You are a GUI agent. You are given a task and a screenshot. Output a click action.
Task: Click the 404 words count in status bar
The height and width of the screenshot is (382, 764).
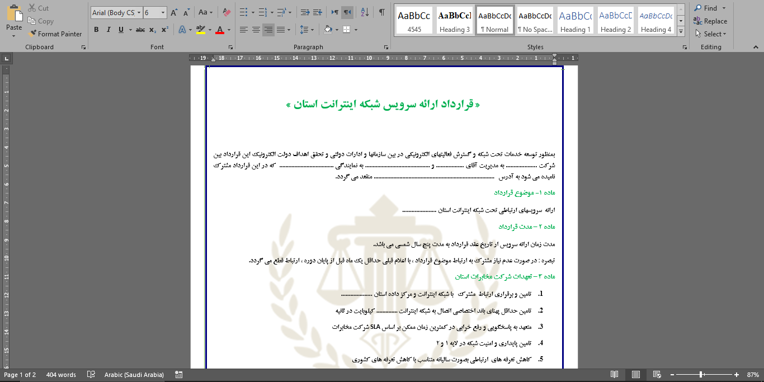coord(61,375)
